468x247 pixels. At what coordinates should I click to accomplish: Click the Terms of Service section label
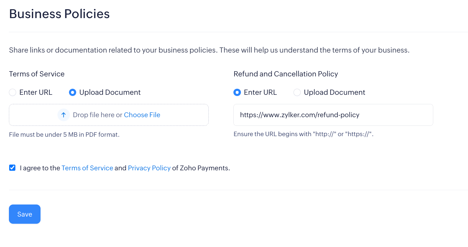pos(37,74)
